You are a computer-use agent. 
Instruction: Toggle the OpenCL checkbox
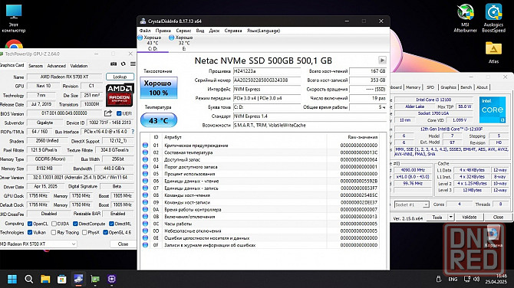(30, 224)
